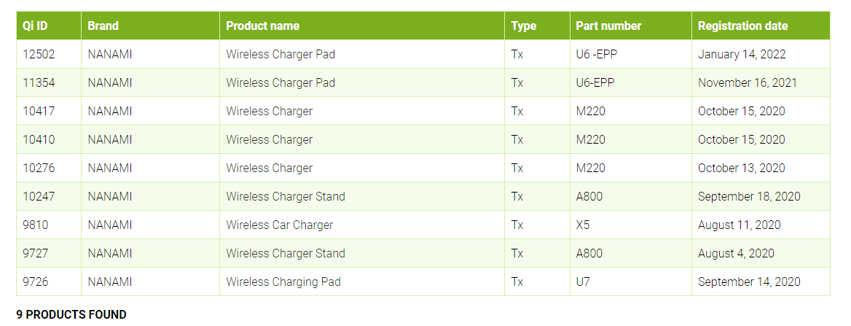Click the U7 part number cell

(583, 282)
